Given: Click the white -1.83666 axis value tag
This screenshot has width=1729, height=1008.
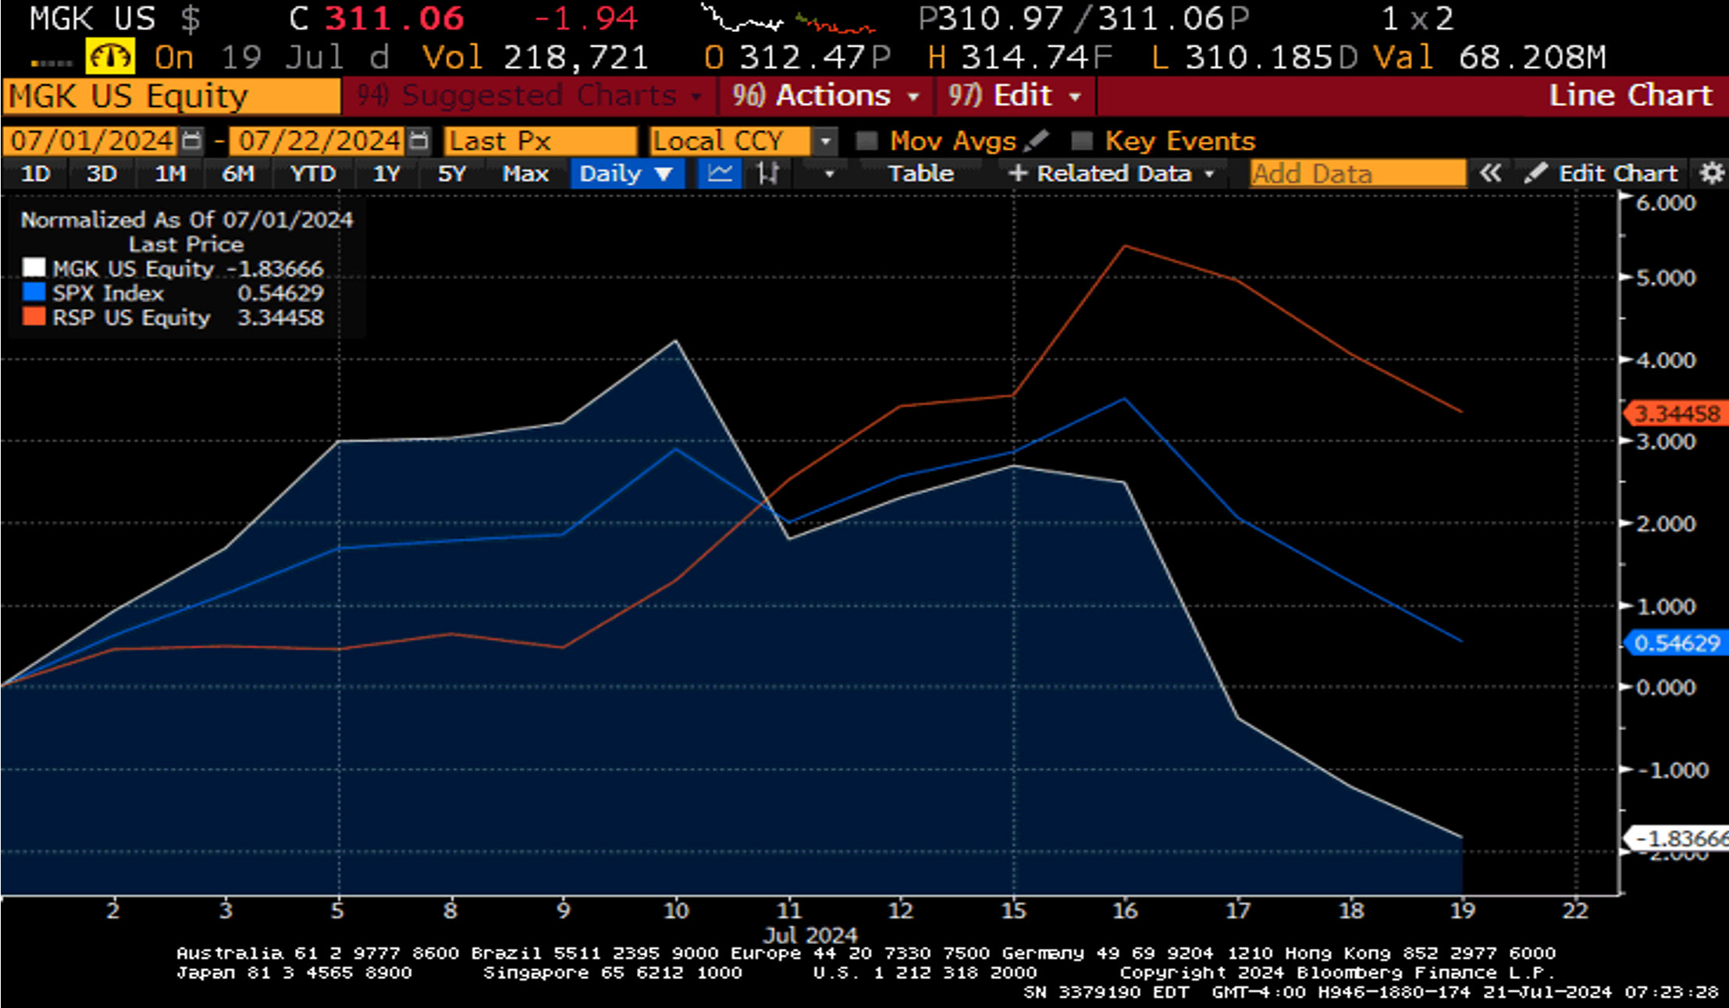Looking at the screenshot, I should [x=1676, y=839].
